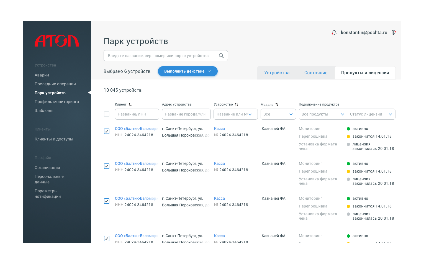Click second row закончится 14.01.18 status
424x264 pixels.
(369, 171)
